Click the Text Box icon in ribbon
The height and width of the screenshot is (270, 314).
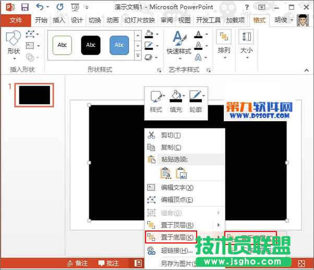pyautogui.click(x=30, y=46)
